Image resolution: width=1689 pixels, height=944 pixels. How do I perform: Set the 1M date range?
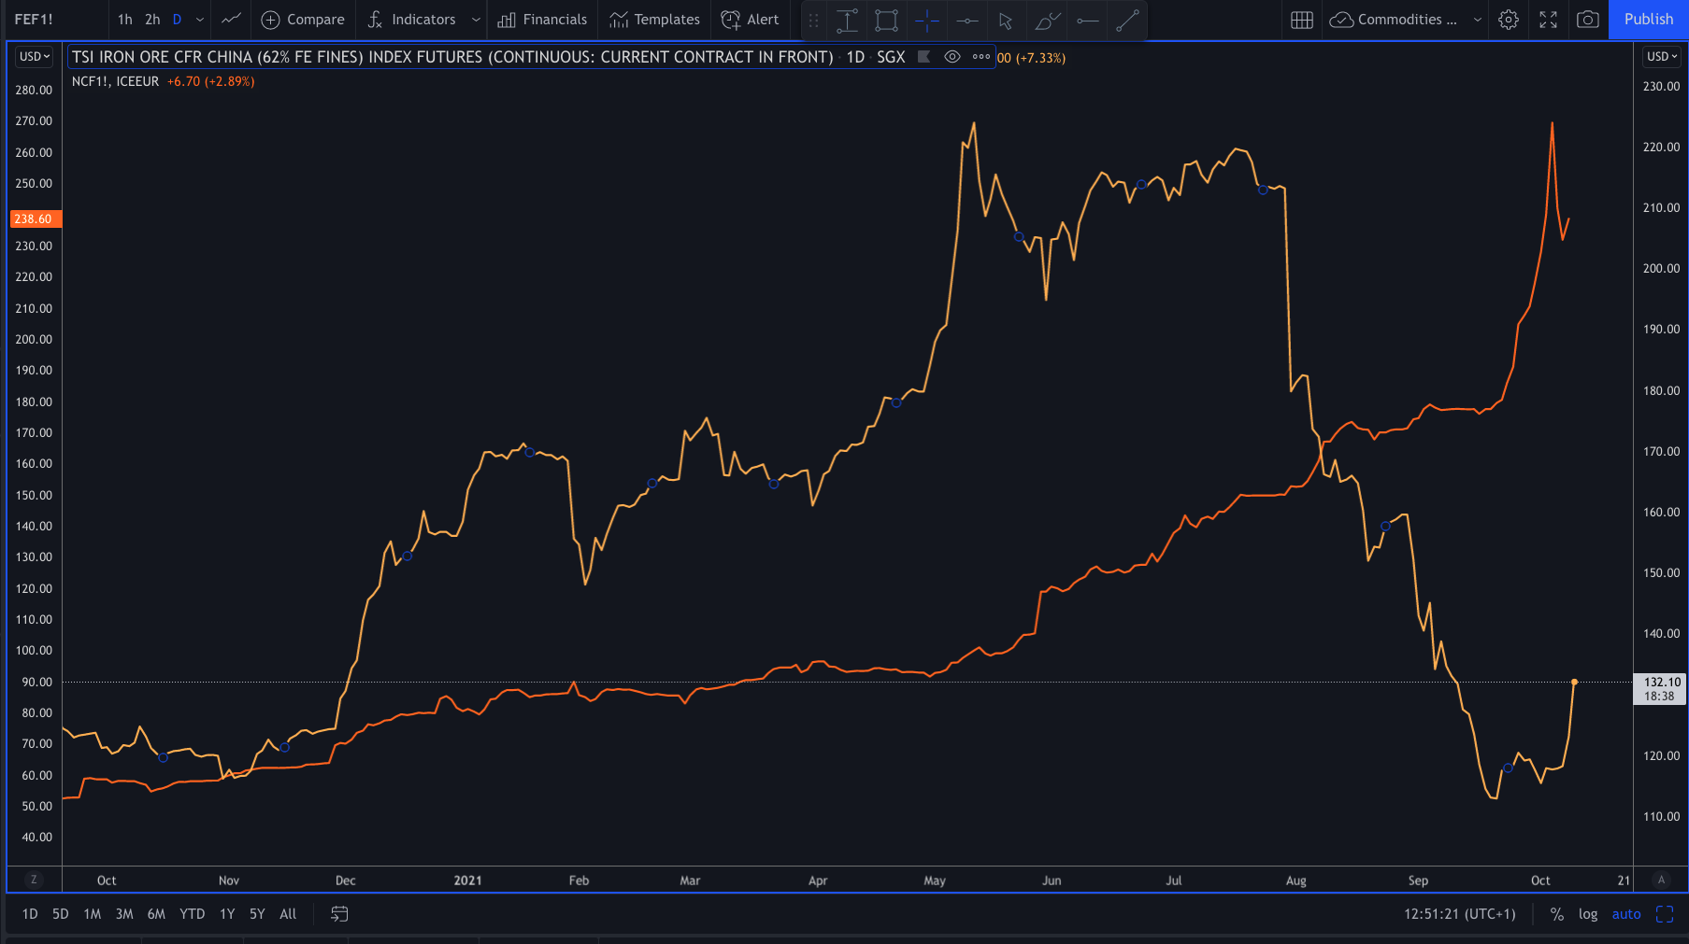pos(92,914)
